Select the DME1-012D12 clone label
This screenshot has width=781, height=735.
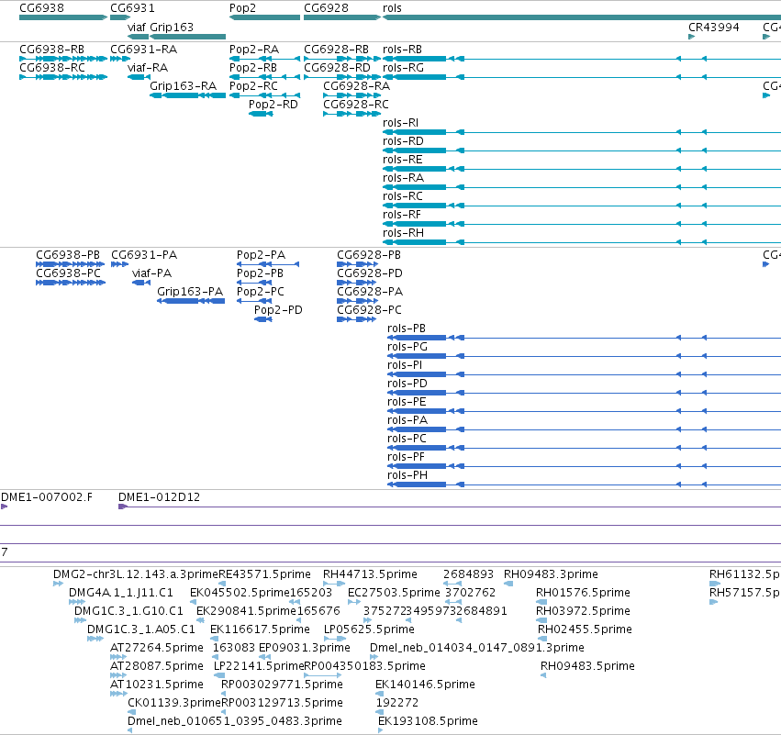point(159,497)
